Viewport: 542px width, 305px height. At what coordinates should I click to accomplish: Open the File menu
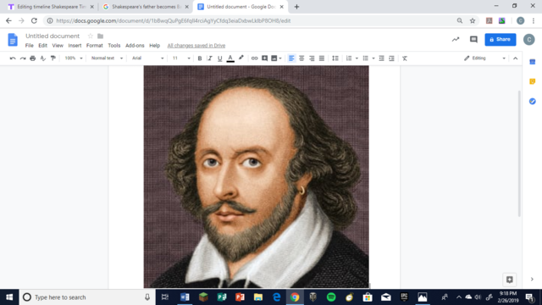click(x=30, y=46)
